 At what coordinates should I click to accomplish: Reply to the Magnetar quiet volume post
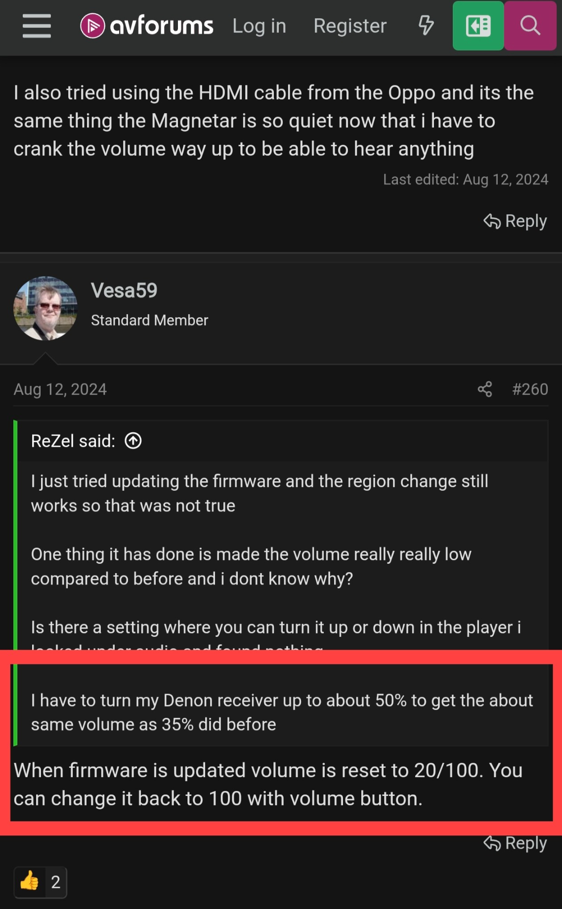click(516, 221)
